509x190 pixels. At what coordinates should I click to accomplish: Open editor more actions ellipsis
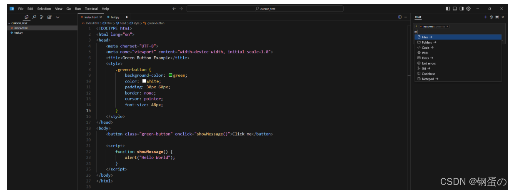pos(405,17)
